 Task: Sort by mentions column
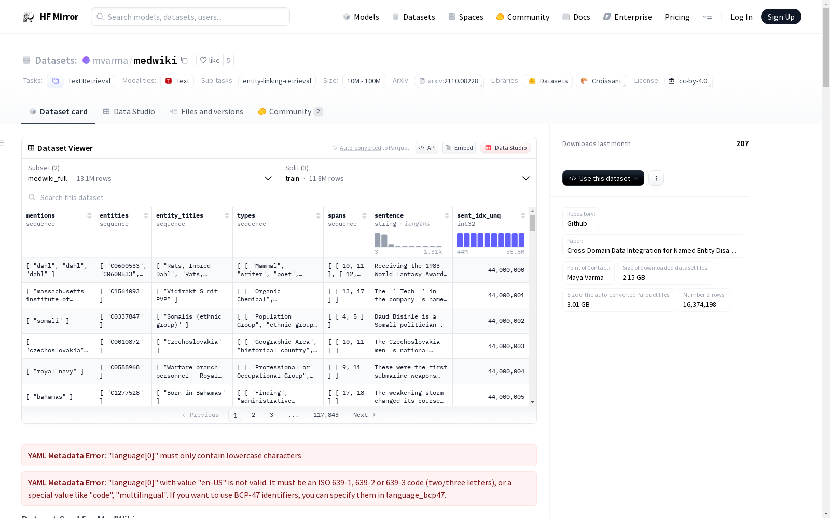coord(89,215)
